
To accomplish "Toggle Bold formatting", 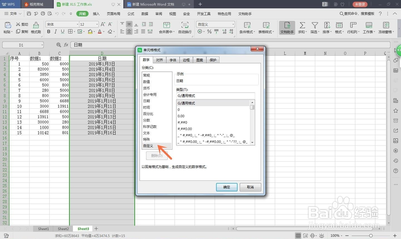I will point(49,31).
